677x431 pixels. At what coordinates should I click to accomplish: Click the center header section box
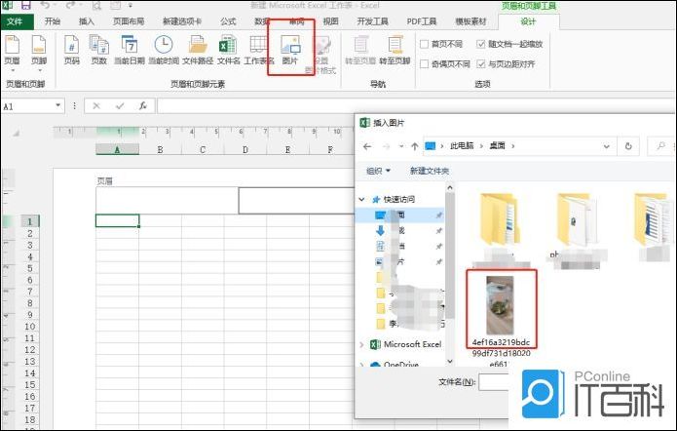coord(296,200)
